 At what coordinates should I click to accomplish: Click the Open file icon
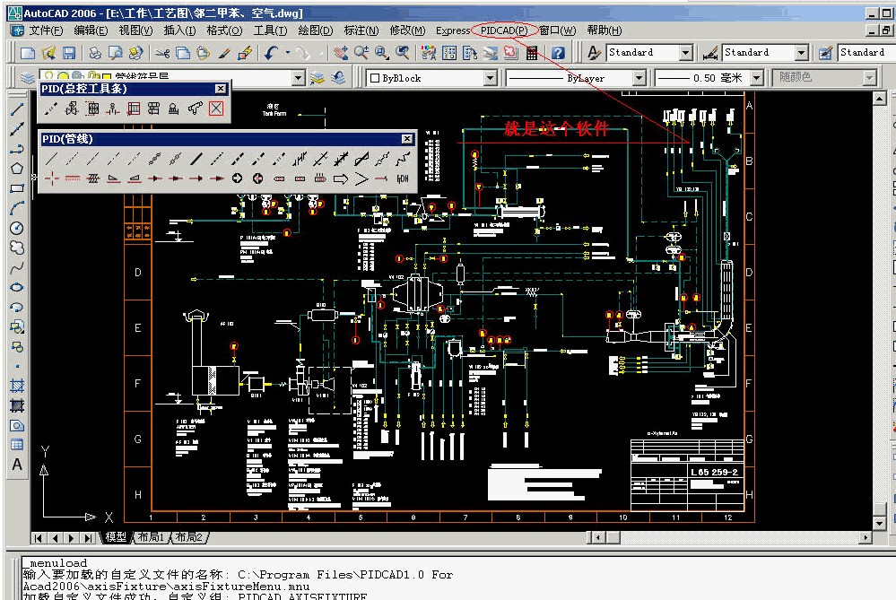[48, 53]
